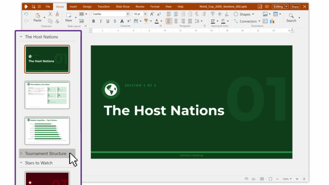Increase font size with the grow font icon

click(x=152, y=14)
